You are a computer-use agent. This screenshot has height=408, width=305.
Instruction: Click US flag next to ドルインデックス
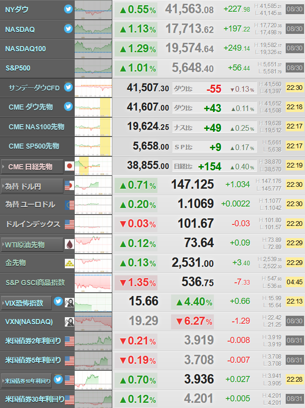[70, 224]
